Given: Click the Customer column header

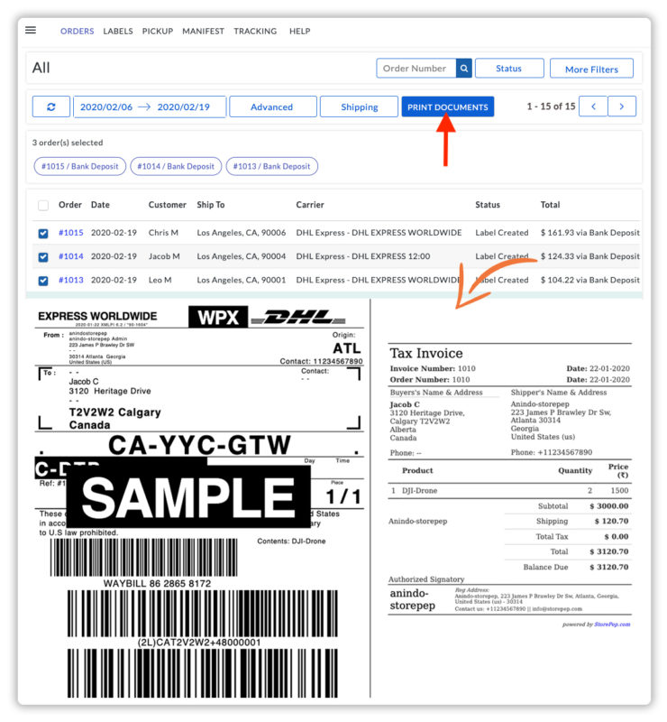Looking at the screenshot, I should click(167, 205).
